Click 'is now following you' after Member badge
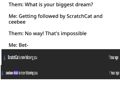Screen dimensions: 120x90 pos(28,73)
